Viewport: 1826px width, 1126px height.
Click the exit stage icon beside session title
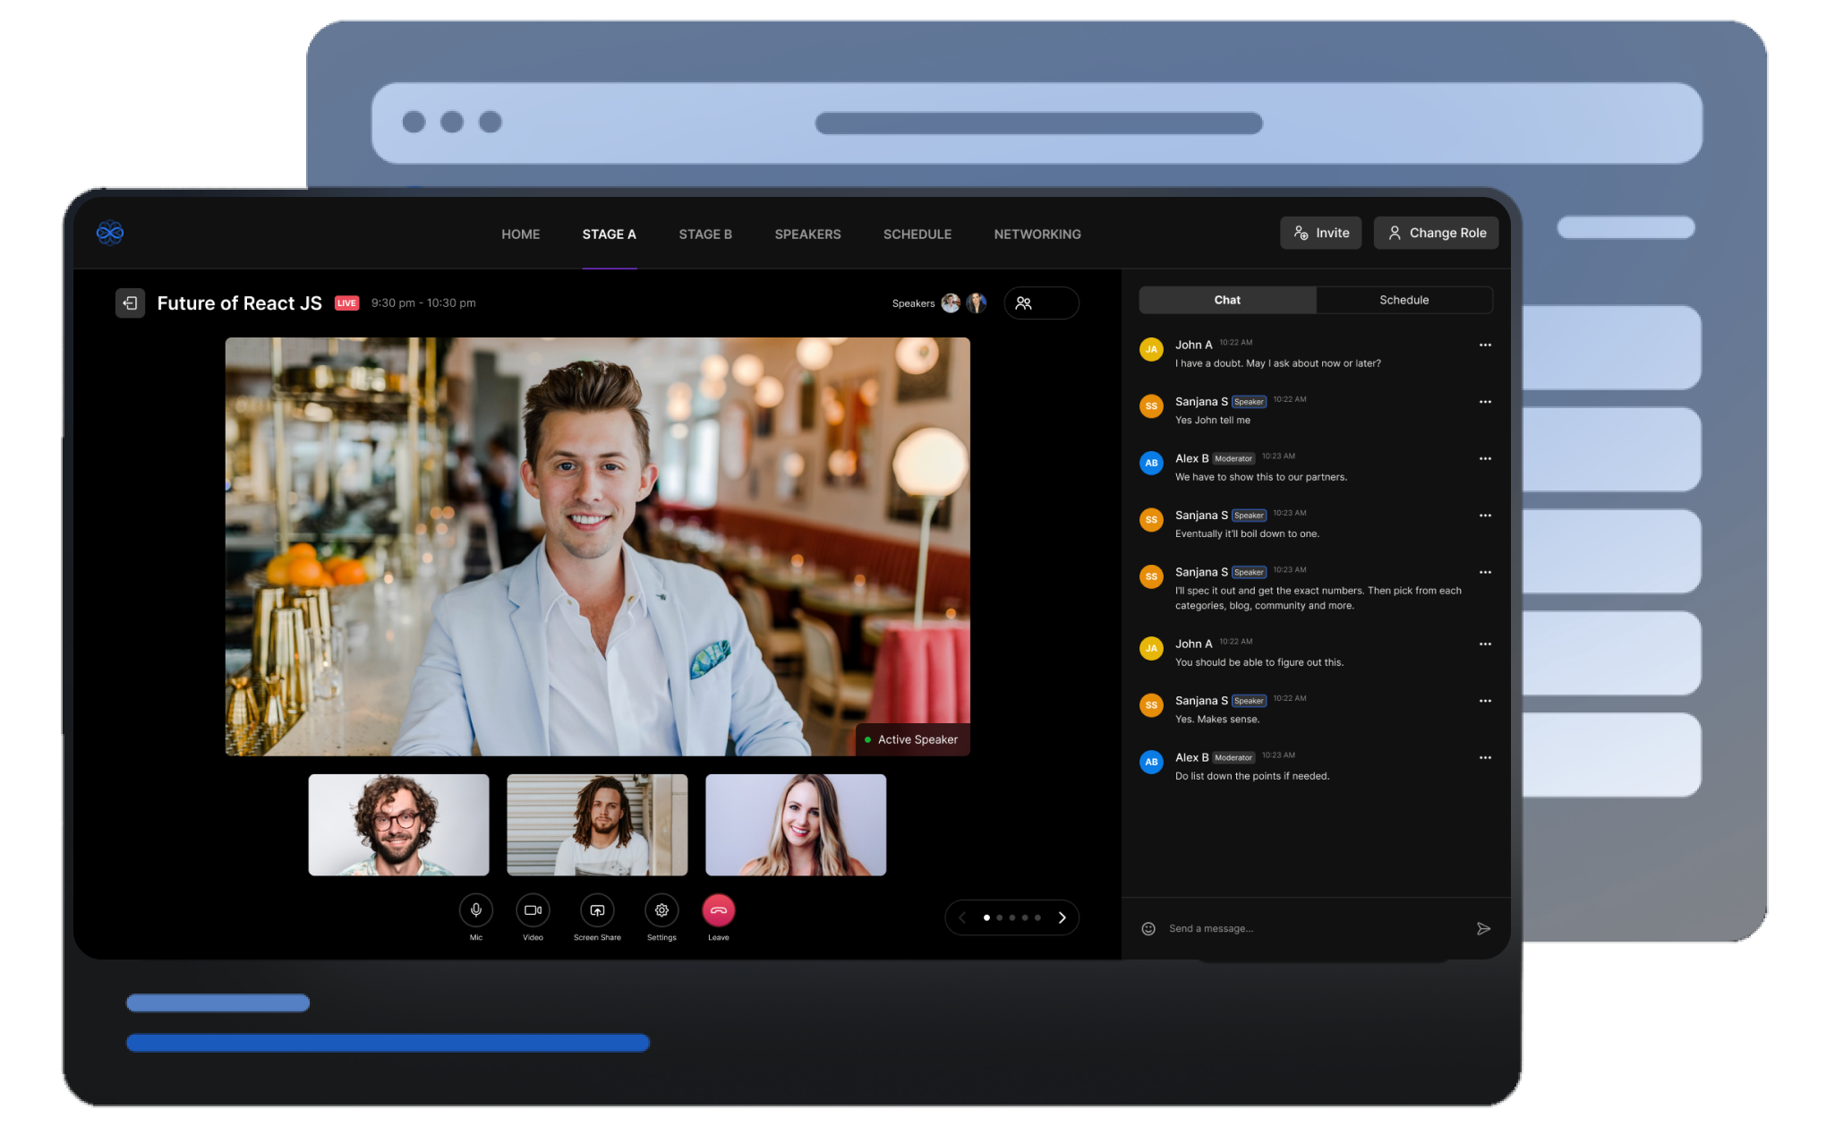coord(130,303)
